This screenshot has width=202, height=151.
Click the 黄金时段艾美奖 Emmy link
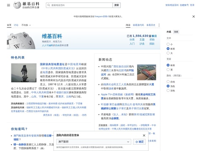(x=148, y=94)
